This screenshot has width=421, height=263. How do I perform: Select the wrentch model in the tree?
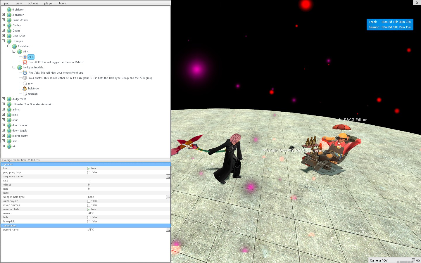pyautogui.click(x=33, y=94)
